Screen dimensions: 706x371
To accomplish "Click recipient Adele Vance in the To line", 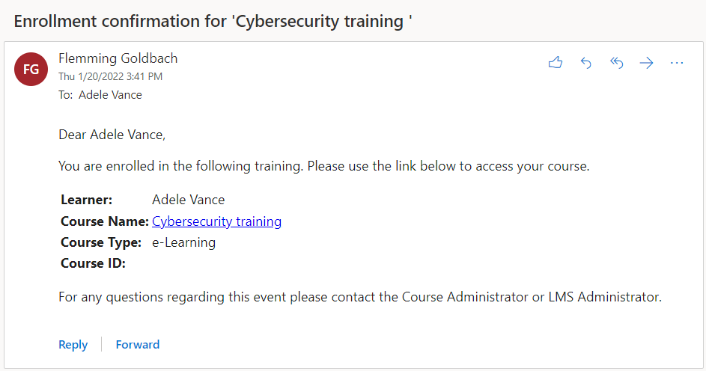I will pos(110,95).
